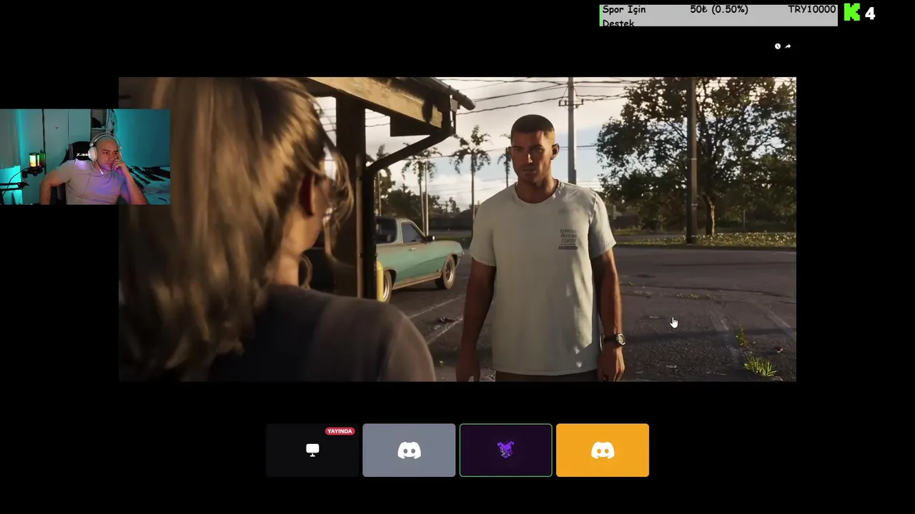Click the 50₺ (0.50%) progress text
This screenshot has height=514, width=915.
click(x=719, y=9)
